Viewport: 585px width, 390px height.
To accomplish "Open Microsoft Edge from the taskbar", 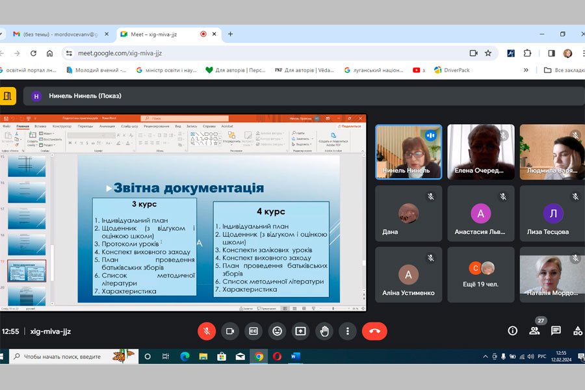I will click(185, 356).
